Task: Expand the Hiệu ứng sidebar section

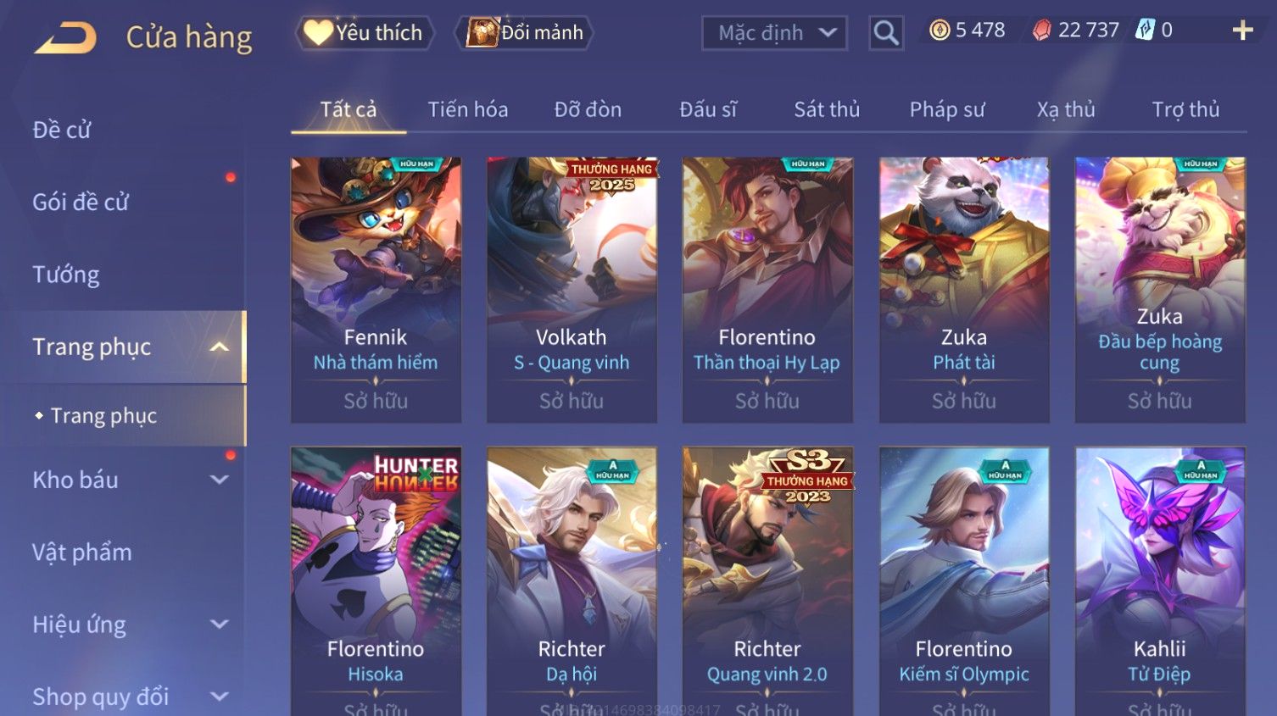Action: (219, 624)
